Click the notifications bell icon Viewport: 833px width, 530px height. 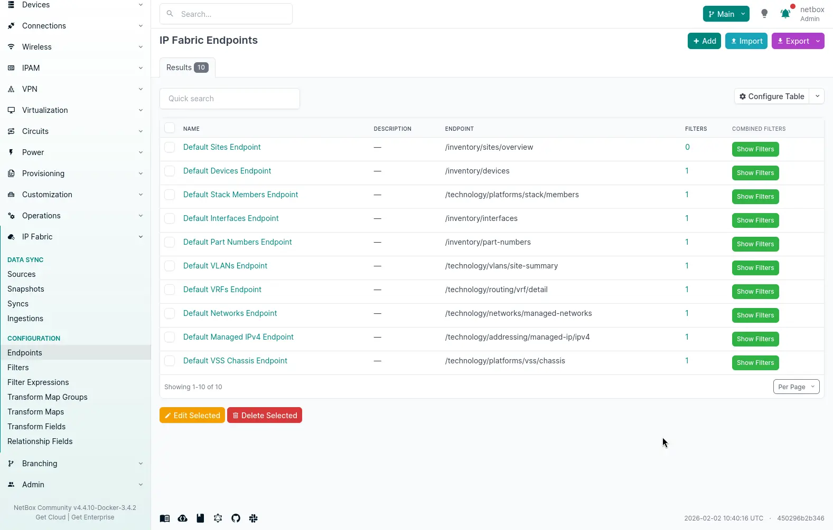[785, 14]
